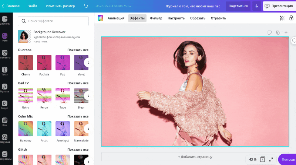Viewport: 296px width, 165px height.
Task: Click the download icon
Action: coord(257,6)
